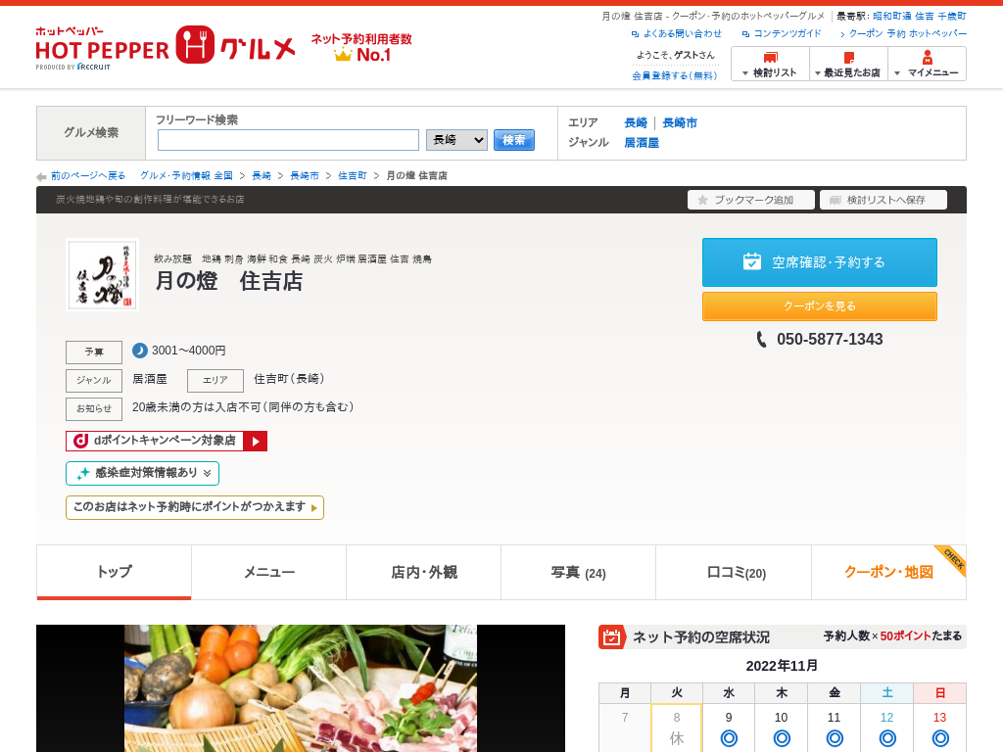Select the 長崎市 area link

[680, 122]
